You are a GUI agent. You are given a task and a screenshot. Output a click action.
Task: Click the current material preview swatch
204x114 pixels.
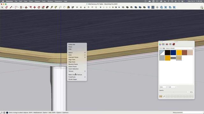coord(161,96)
